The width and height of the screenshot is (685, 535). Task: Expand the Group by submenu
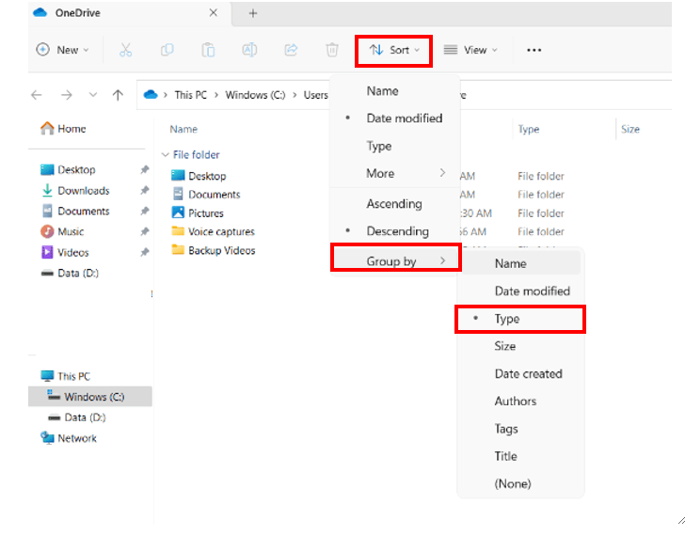(396, 261)
